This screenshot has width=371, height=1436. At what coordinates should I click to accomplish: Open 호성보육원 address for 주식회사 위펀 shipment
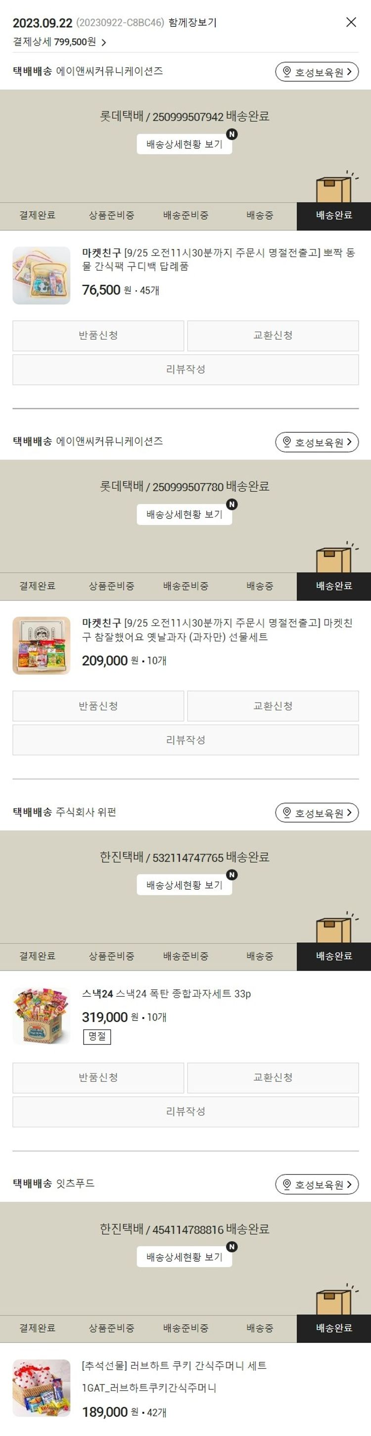tap(317, 813)
